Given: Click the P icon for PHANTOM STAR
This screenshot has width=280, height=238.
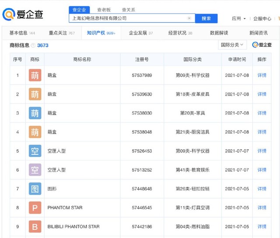Looking at the screenshot, I should tap(35, 208).
